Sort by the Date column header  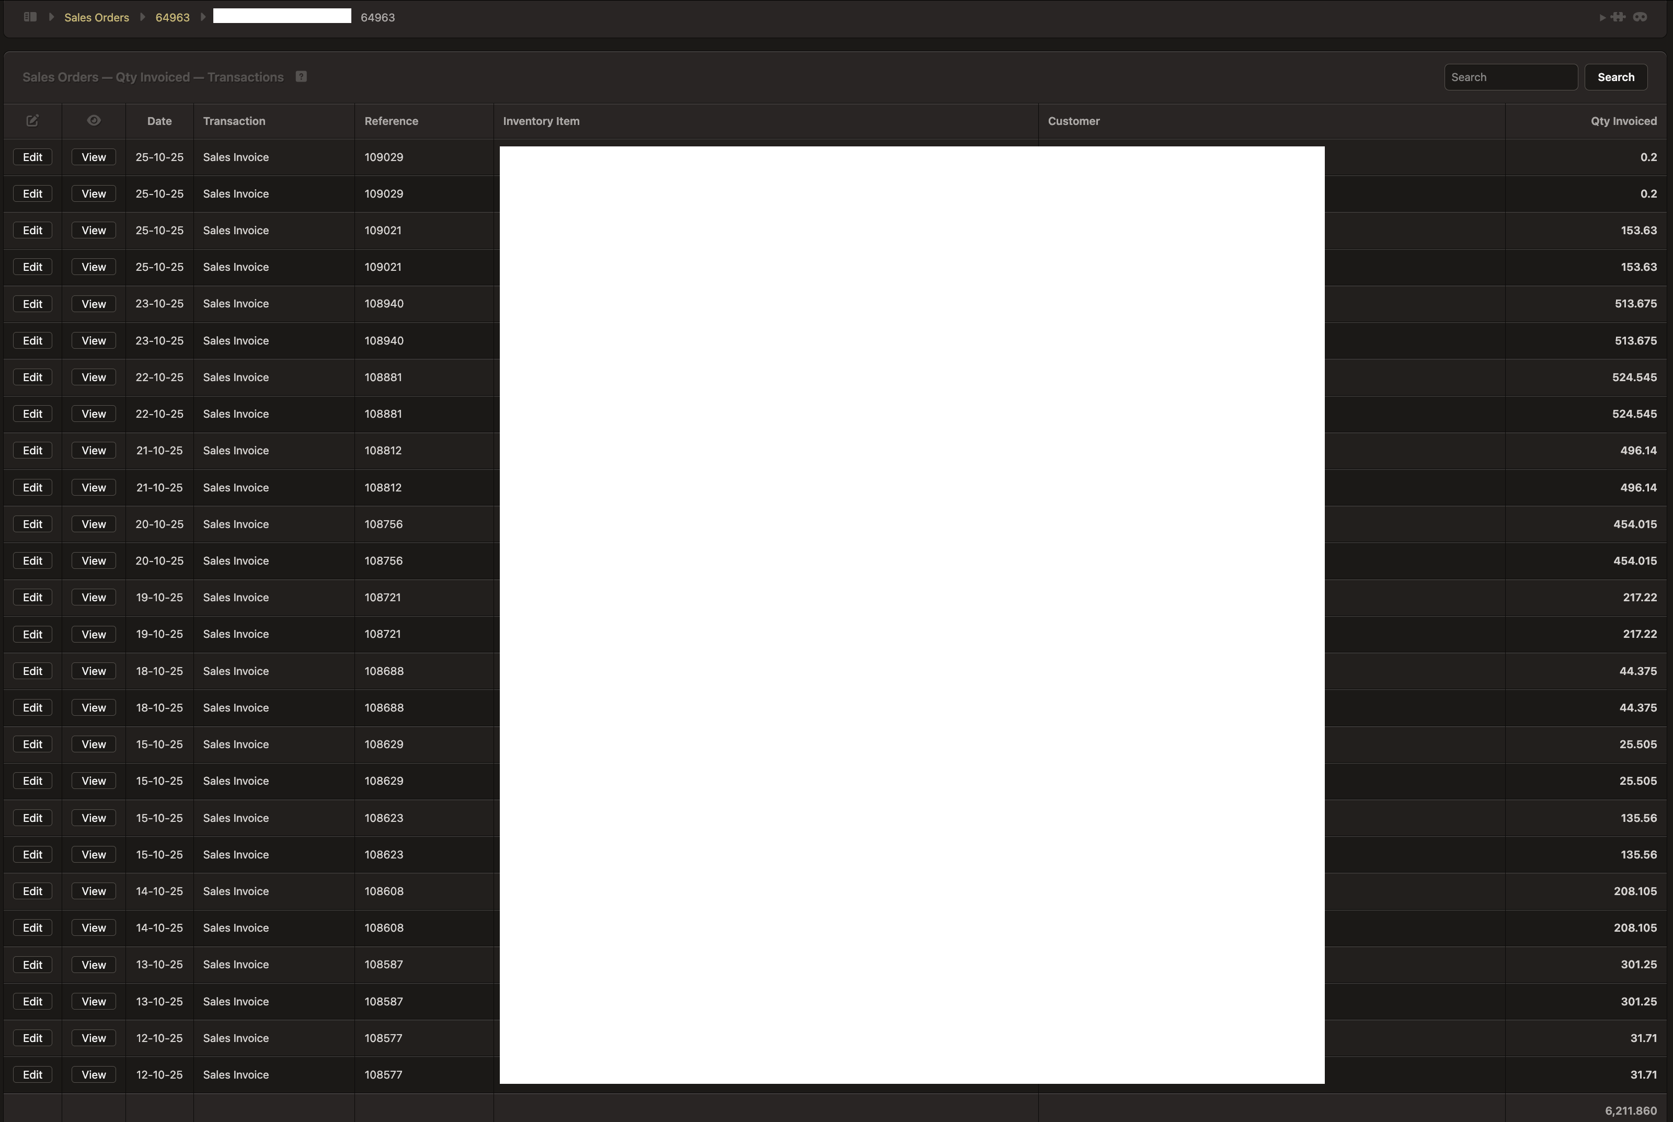point(159,121)
